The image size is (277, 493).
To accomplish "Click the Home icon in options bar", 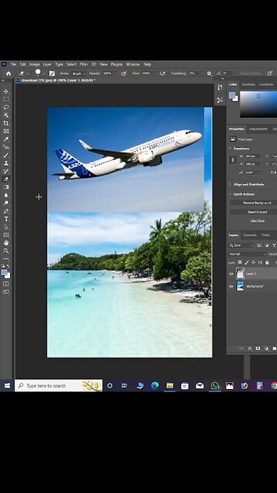I will click(x=8, y=74).
